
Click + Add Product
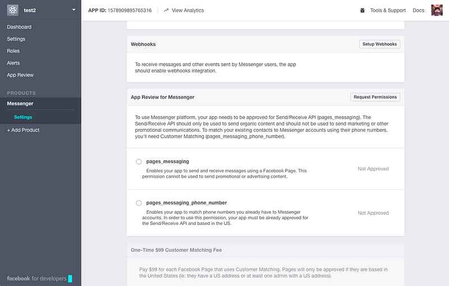[23, 130]
